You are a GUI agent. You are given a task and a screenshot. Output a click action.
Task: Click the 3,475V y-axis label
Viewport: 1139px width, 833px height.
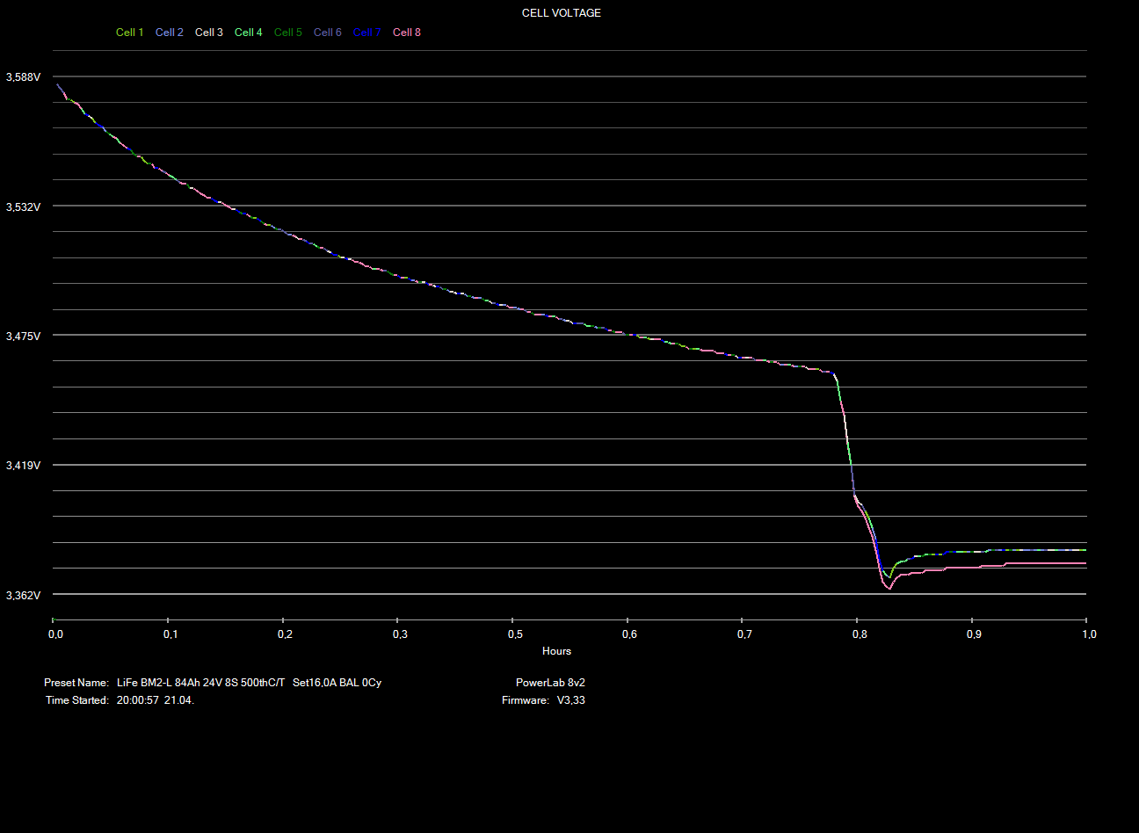(23, 336)
